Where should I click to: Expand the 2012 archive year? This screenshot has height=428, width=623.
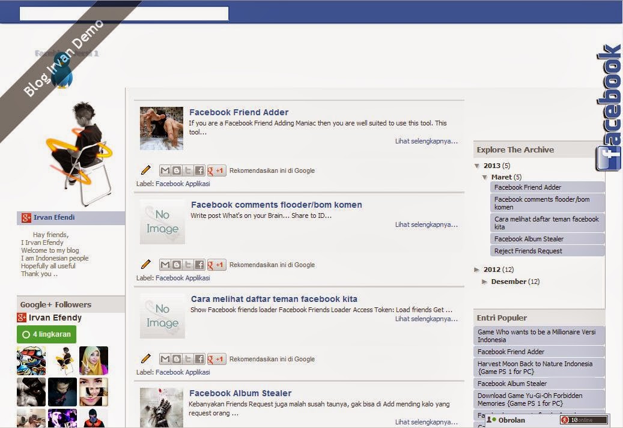pyautogui.click(x=477, y=270)
